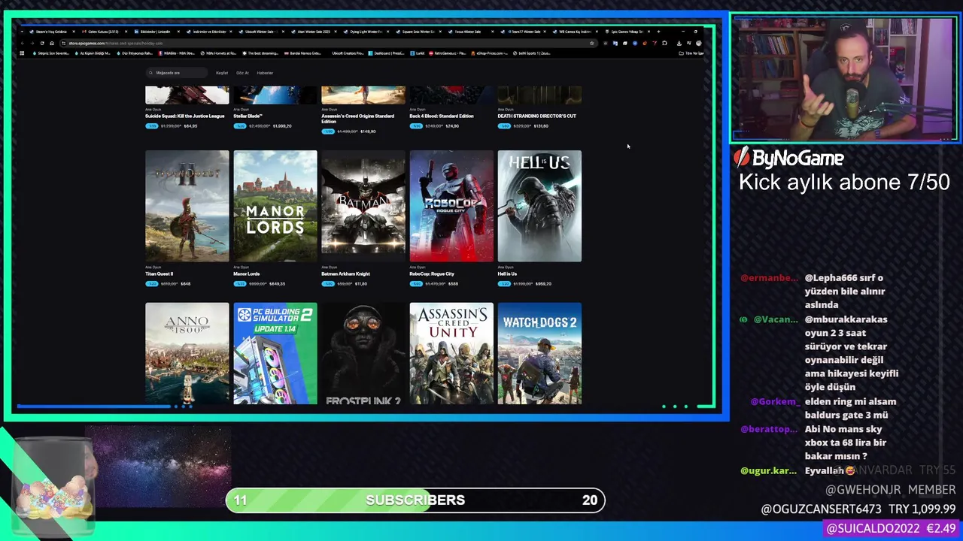Open the Manor Lords cover art
Viewport: 963px width, 541px height.
point(275,206)
